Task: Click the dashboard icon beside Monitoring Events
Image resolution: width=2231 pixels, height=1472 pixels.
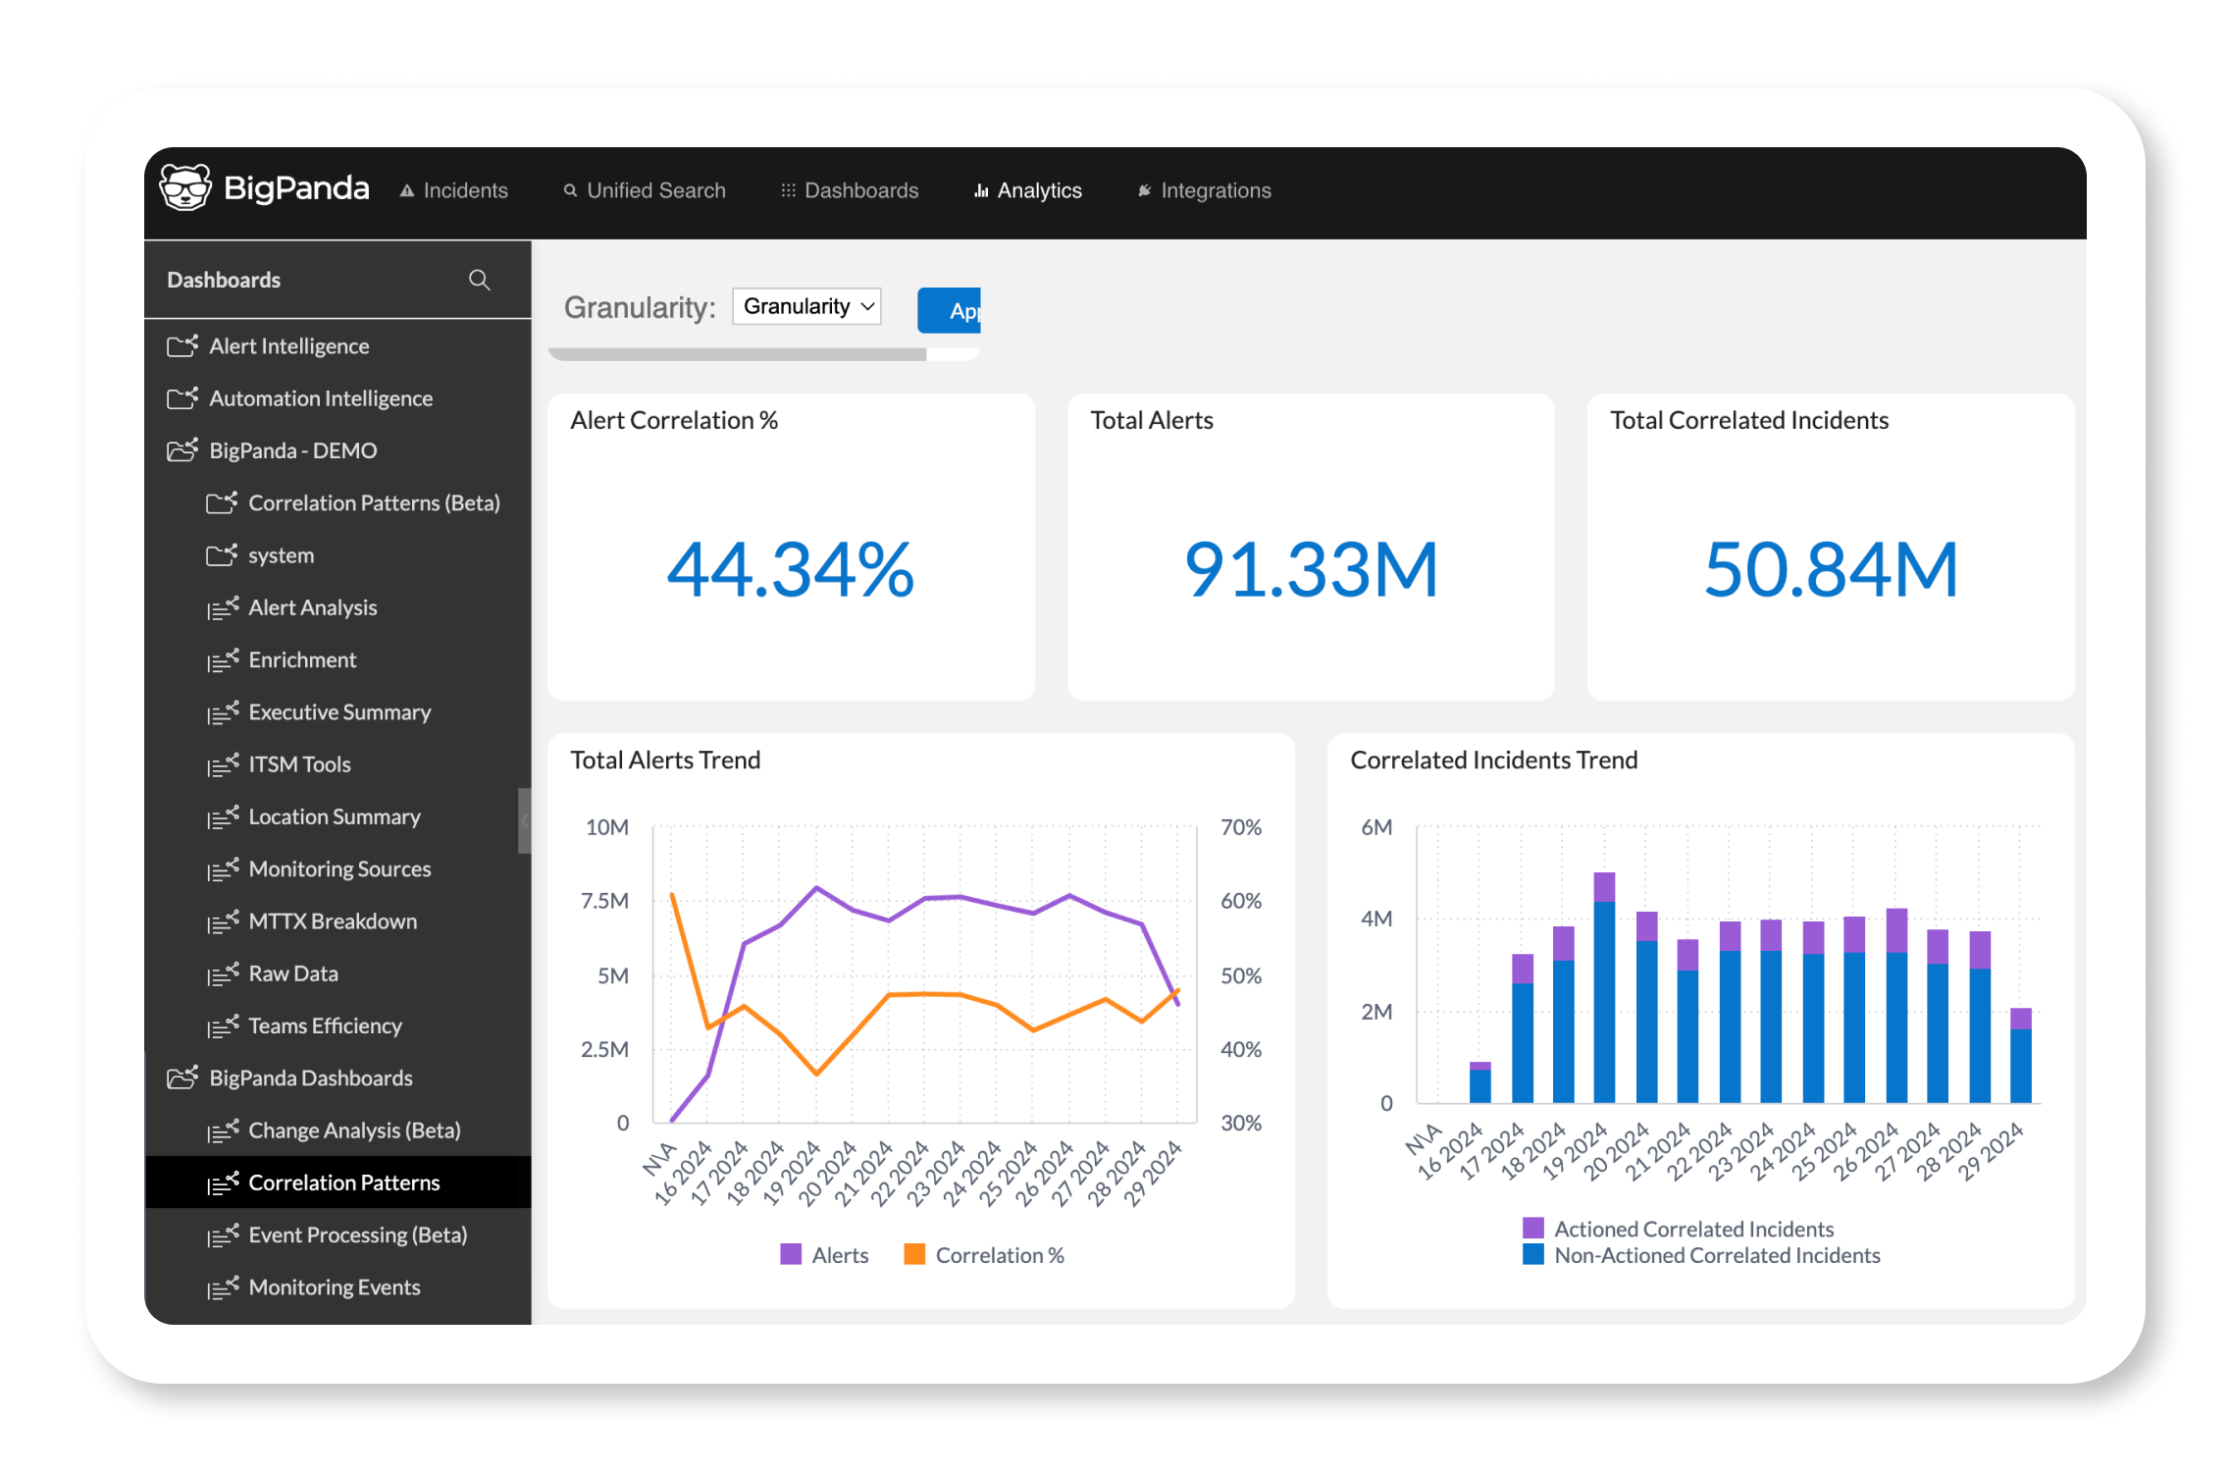Action: coord(223,1288)
